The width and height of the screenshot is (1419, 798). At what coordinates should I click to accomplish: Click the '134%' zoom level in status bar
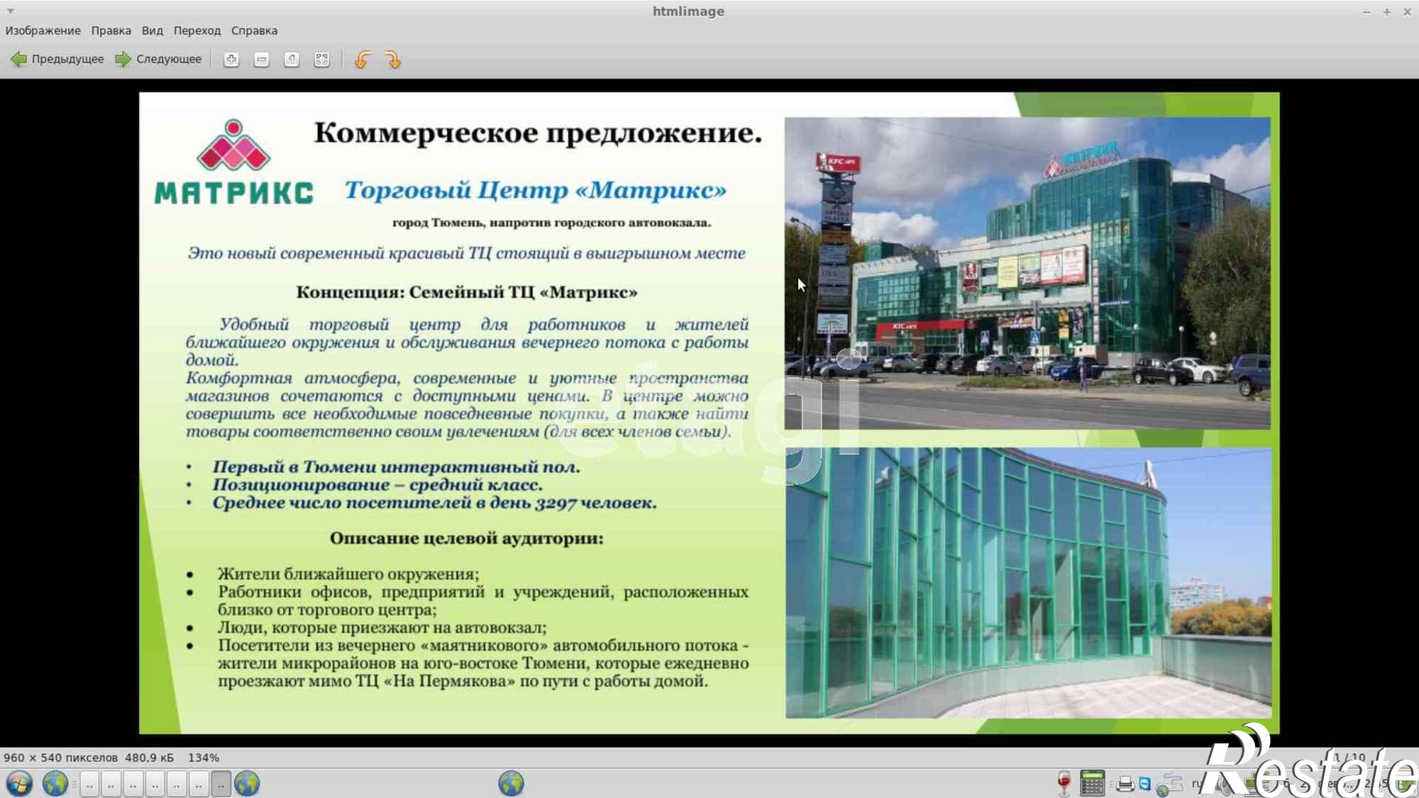[x=204, y=758]
